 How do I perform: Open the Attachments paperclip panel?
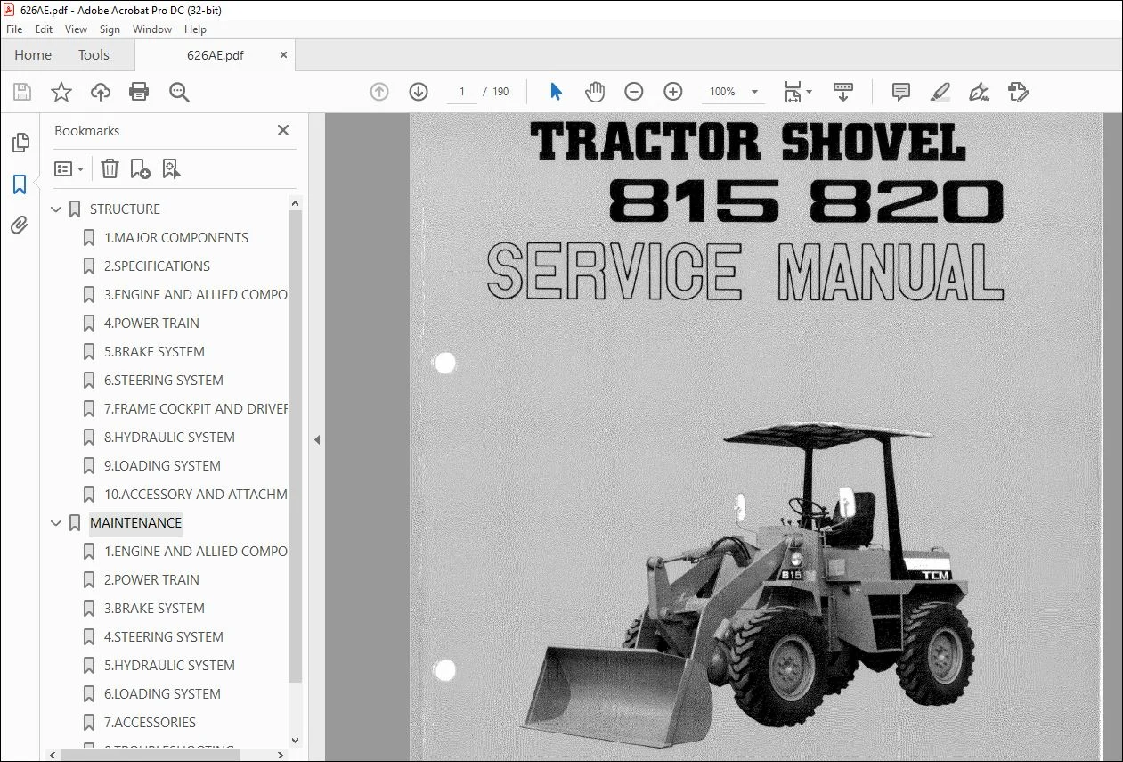(20, 225)
